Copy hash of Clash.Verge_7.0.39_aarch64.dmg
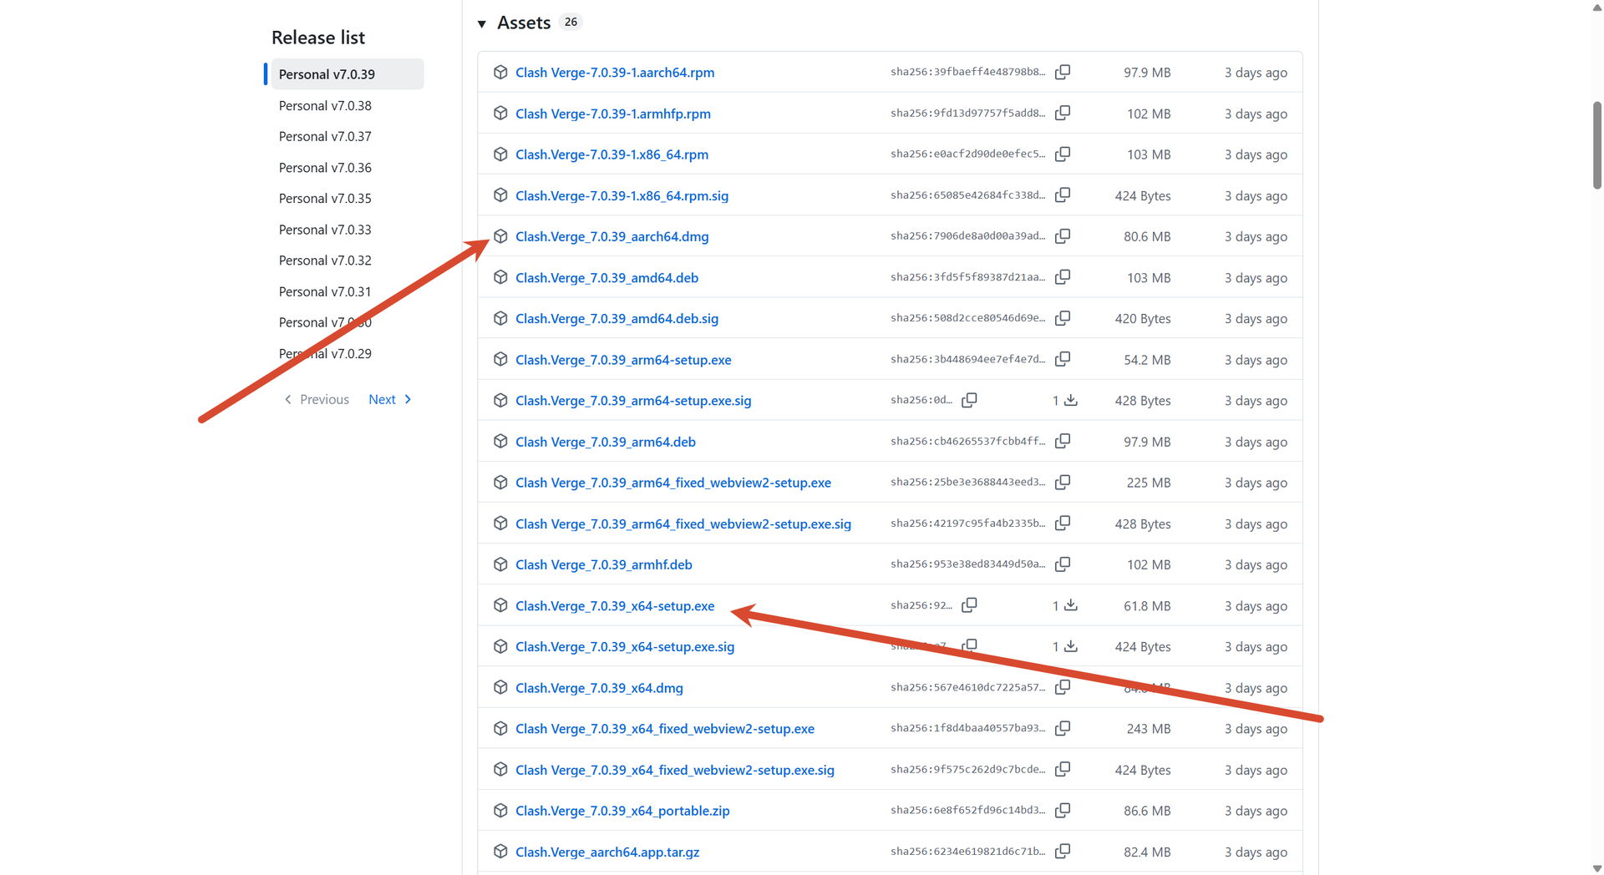Screen dimensions: 1604x875 [1063, 236]
